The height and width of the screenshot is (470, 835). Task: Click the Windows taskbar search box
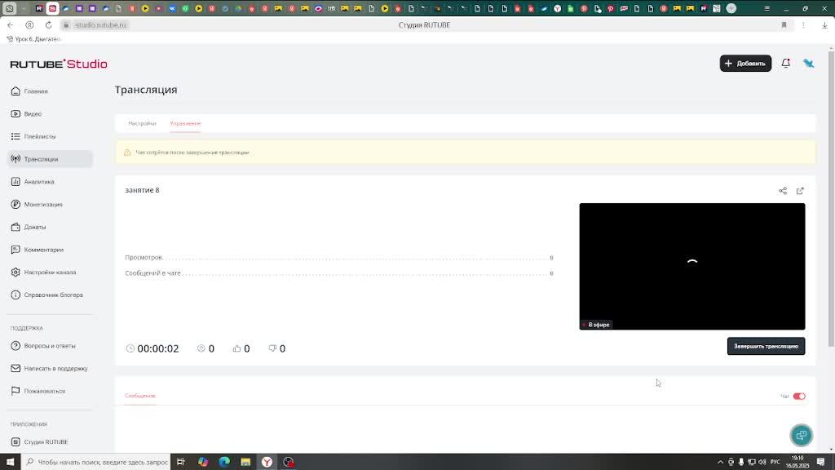[96, 462]
